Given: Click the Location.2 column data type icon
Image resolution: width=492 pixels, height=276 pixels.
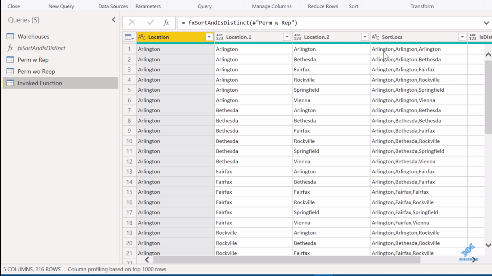Looking at the screenshot, I should [x=298, y=37].
